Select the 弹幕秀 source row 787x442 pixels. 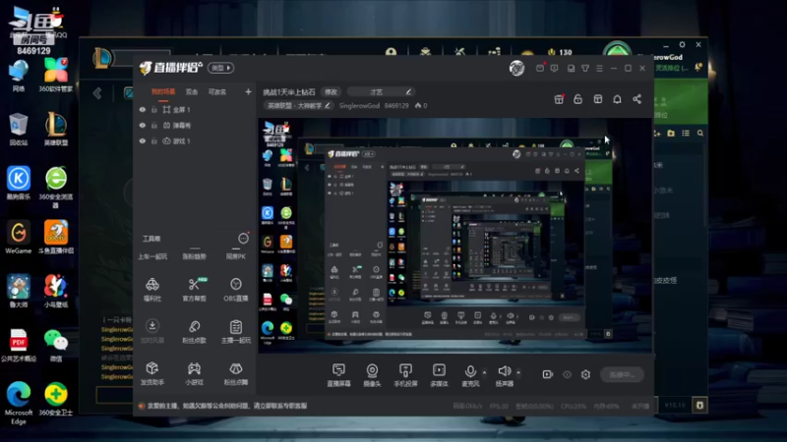coord(195,126)
